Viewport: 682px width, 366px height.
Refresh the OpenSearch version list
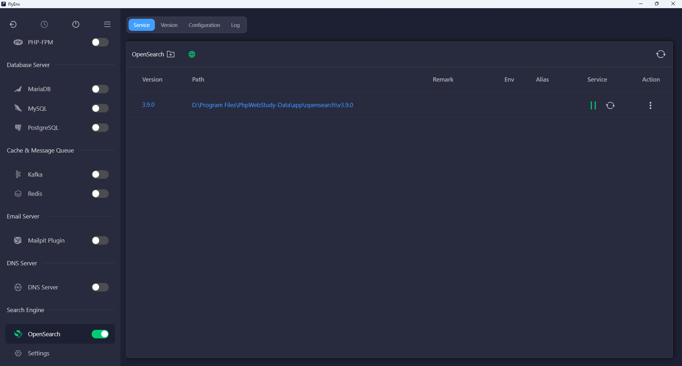tap(661, 54)
